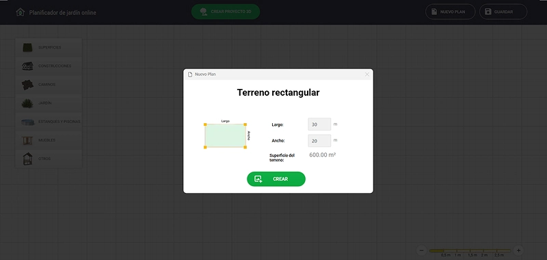
Task: Click the 600.00 m² surface value
Action: pyautogui.click(x=322, y=155)
